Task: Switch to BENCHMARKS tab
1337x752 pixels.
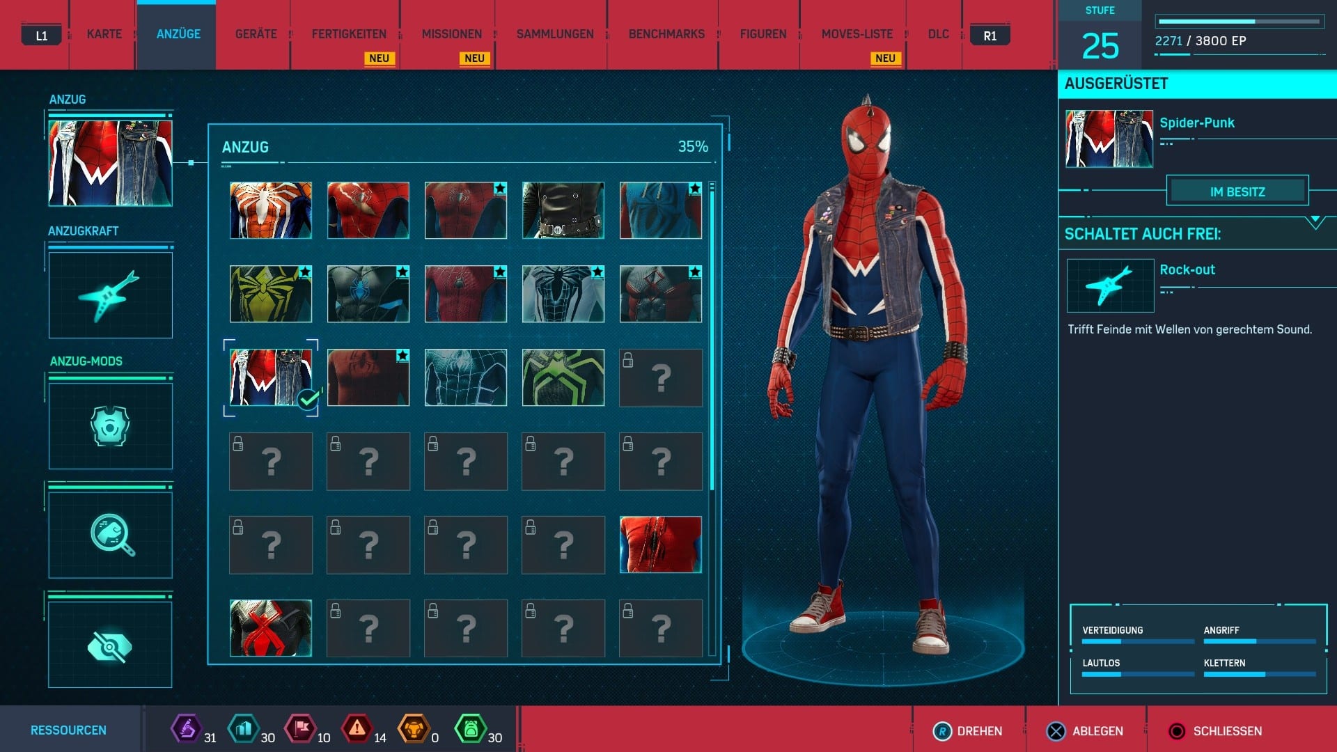Action: click(x=666, y=34)
